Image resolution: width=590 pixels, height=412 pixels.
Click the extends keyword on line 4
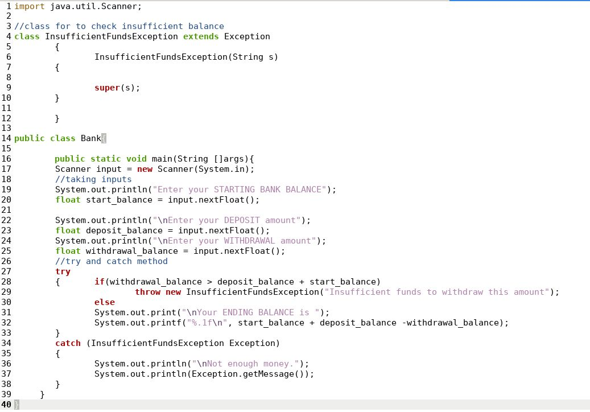200,36
